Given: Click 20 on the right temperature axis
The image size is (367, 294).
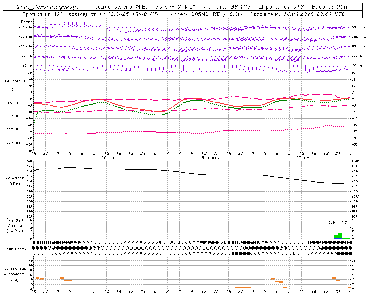Looking at the screenshot, I should pyautogui.click(x=354, y=73).
